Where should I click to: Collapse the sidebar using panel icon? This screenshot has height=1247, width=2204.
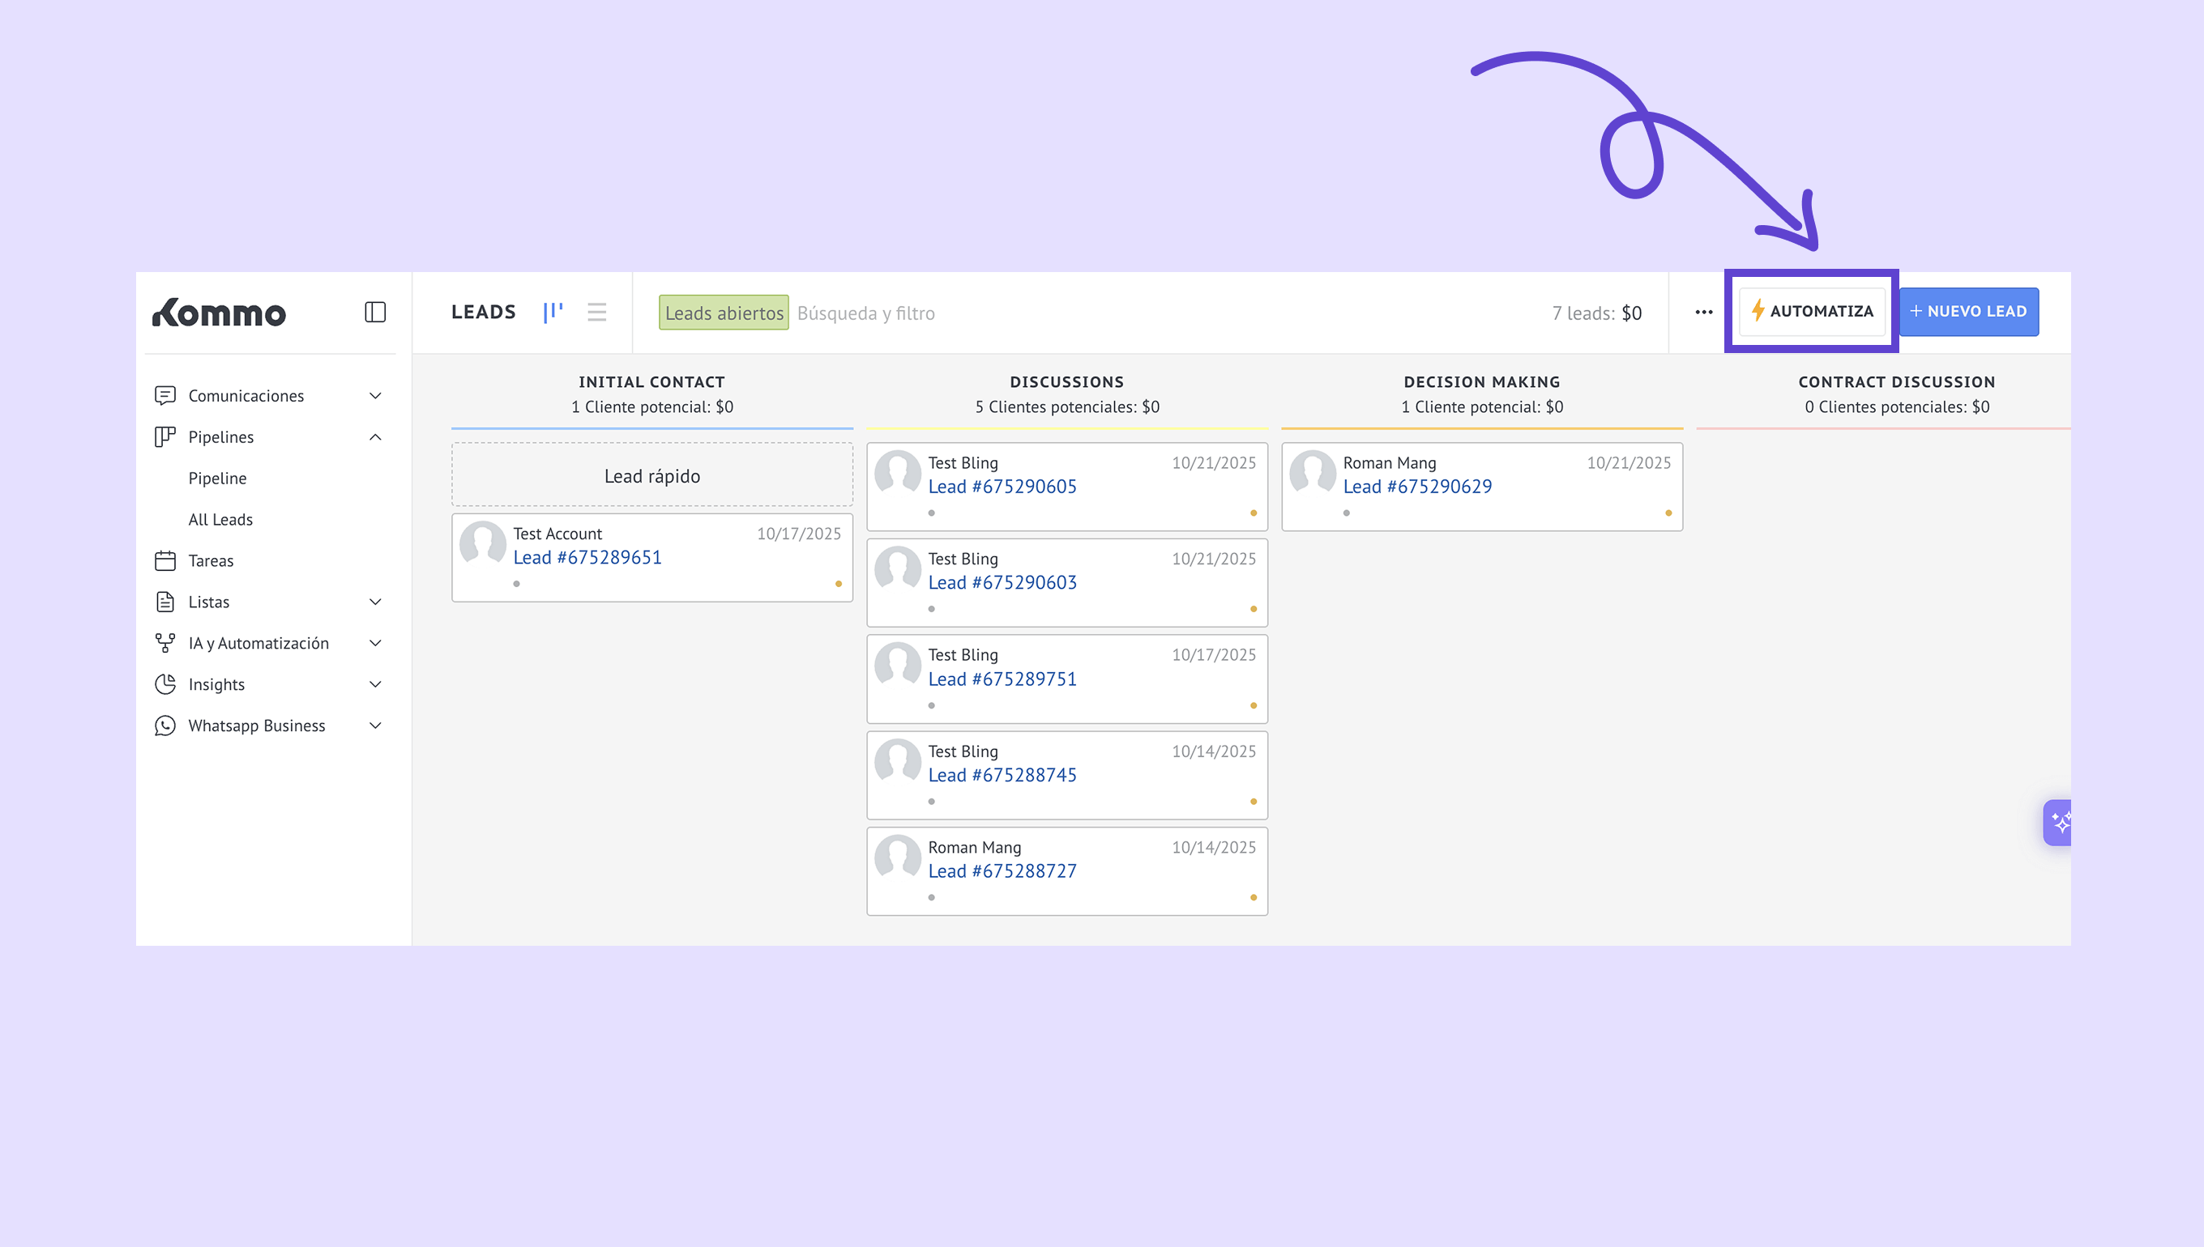pos(374,312)
